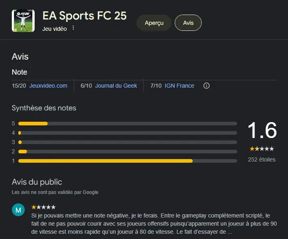Screen dimensions: 288x239
Task: Click the 5-star rating bar
Action: (x=128, y=123)
